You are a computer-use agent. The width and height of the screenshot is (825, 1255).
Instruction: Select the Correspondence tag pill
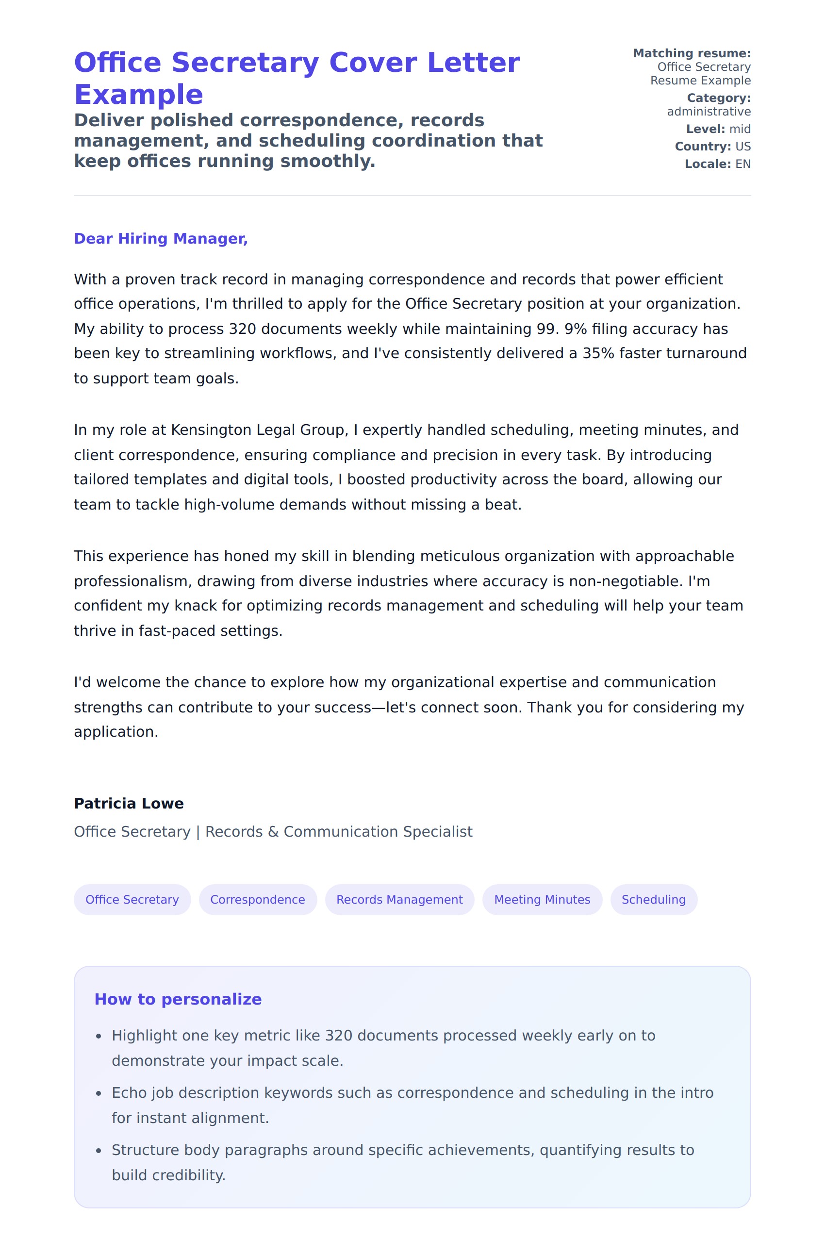point(257,899)
